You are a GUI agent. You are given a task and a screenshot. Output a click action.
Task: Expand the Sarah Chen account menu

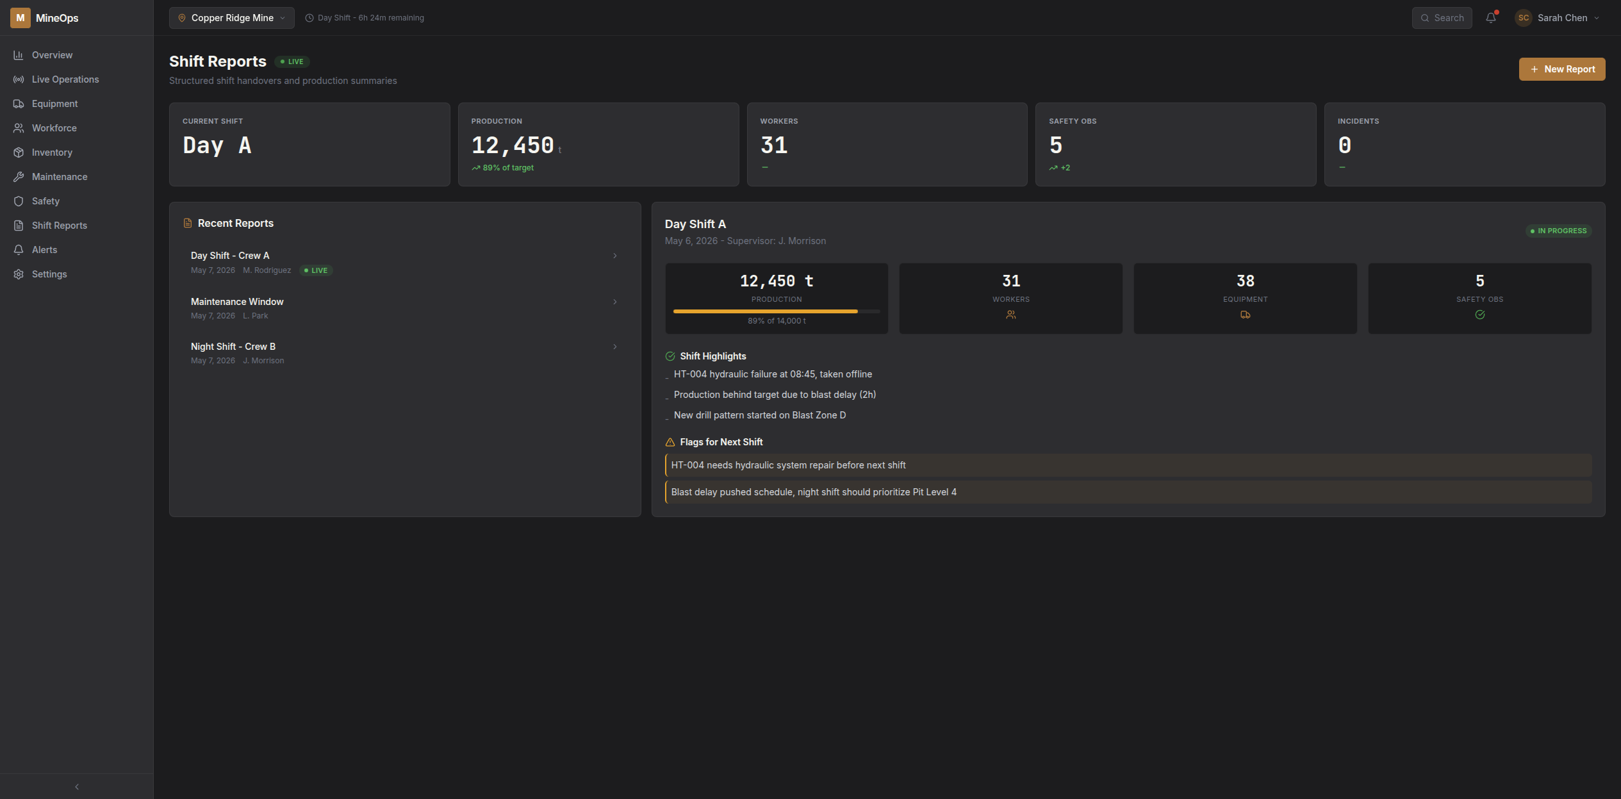click(x=1558, y=18)
